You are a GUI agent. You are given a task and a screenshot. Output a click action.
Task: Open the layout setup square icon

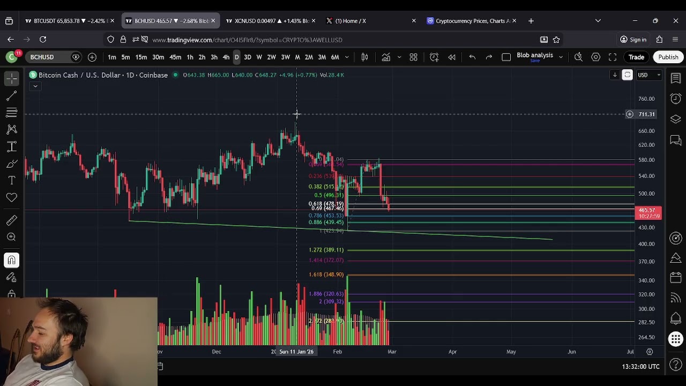click(x=506, y=57)
